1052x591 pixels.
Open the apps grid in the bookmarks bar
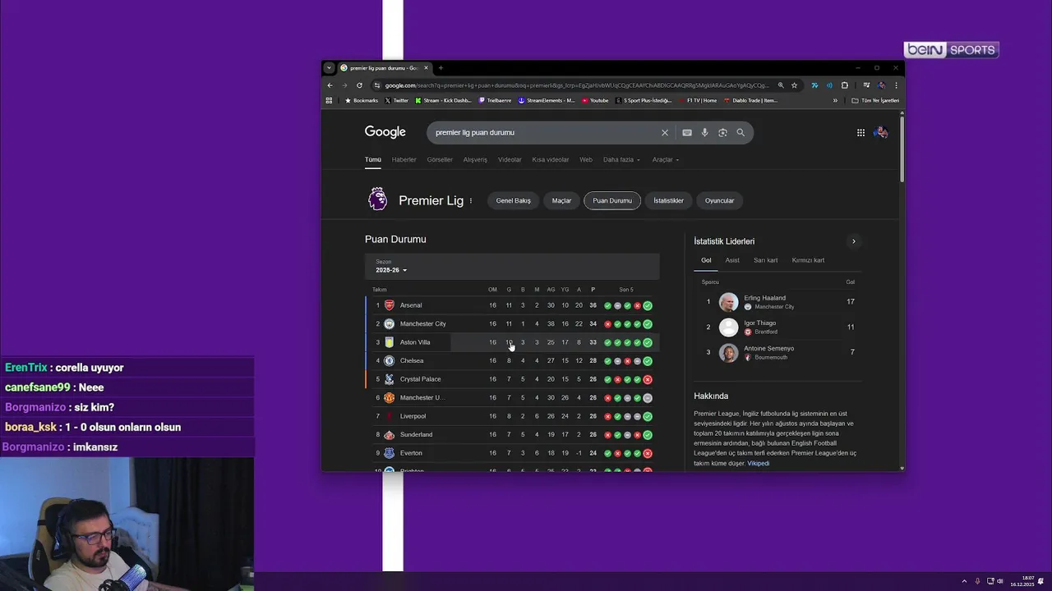[x=330, y=100]
